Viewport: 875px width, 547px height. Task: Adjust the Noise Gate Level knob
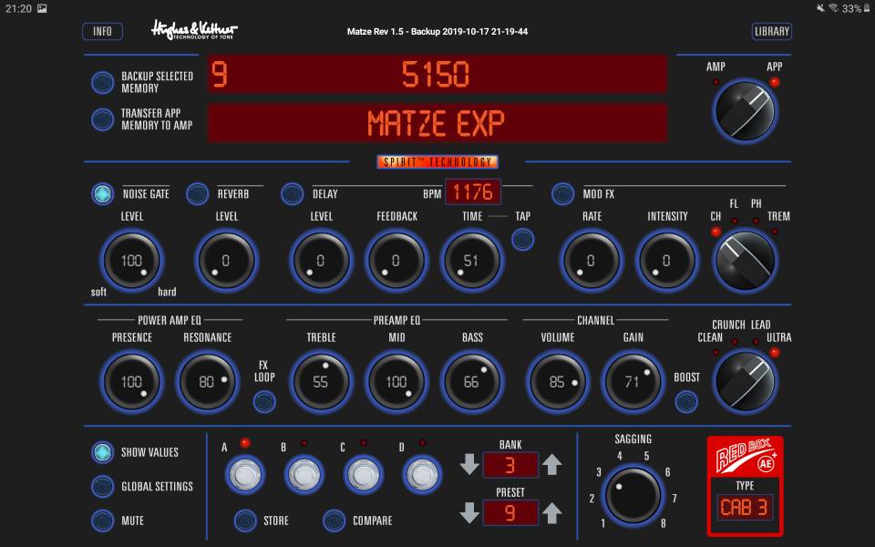[x=131, y=261]
